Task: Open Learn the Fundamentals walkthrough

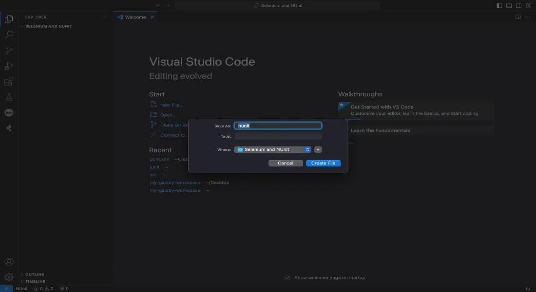Action: coord(416,130)
